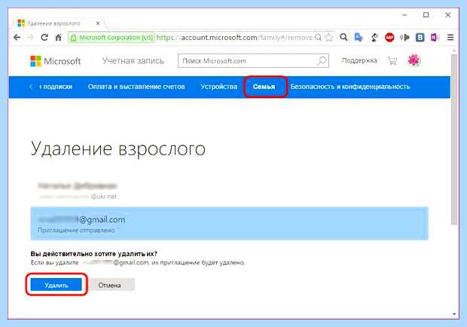The height and width of the screenshot is (327, 467).
Task: Open the OneNote clipper extension icon
Action: tap(435, 37)
